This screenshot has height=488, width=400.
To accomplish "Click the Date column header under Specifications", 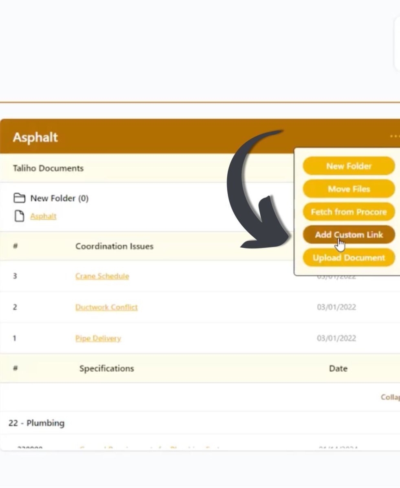I will tap(338, 368).
